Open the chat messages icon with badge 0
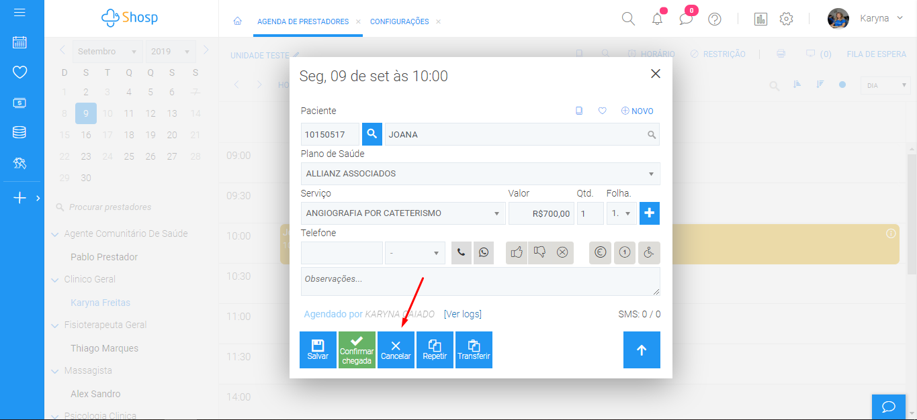This screenshot has width=917, height=420. pyautogui.click(x=686, y=19)
